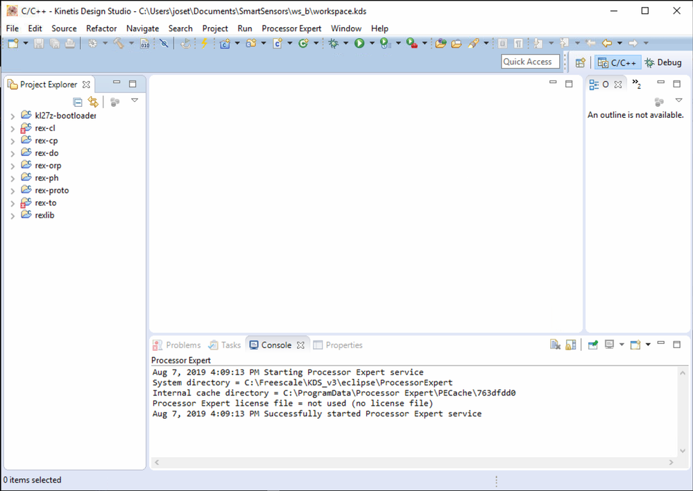Image resolution: width=693 pixels, height=491 pixels.
Task: Click the binary 010 file icon
Action: pos(145,43)
